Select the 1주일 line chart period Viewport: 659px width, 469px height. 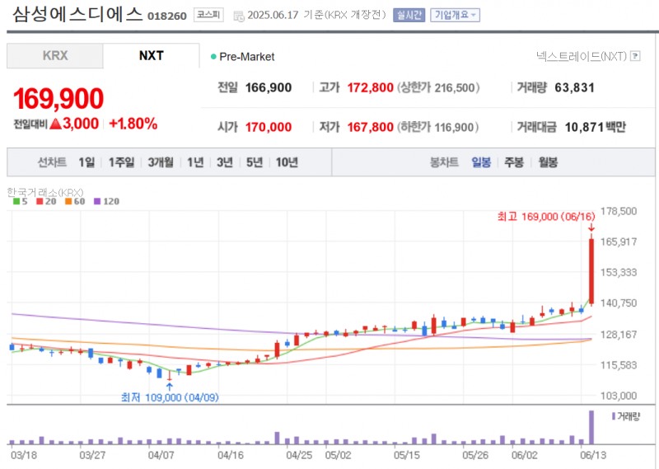coord(121,162)
